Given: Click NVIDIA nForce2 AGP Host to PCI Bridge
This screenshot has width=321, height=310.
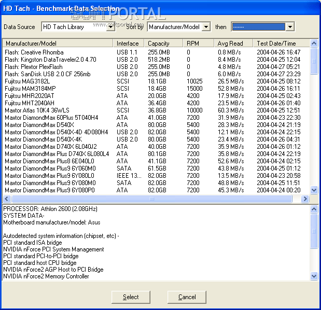Looking at the screenshot, I should coord(53,270).
